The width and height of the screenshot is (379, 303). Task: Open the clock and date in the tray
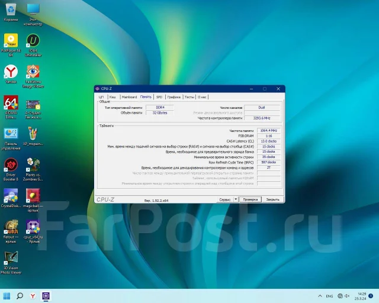click(361, 296)
